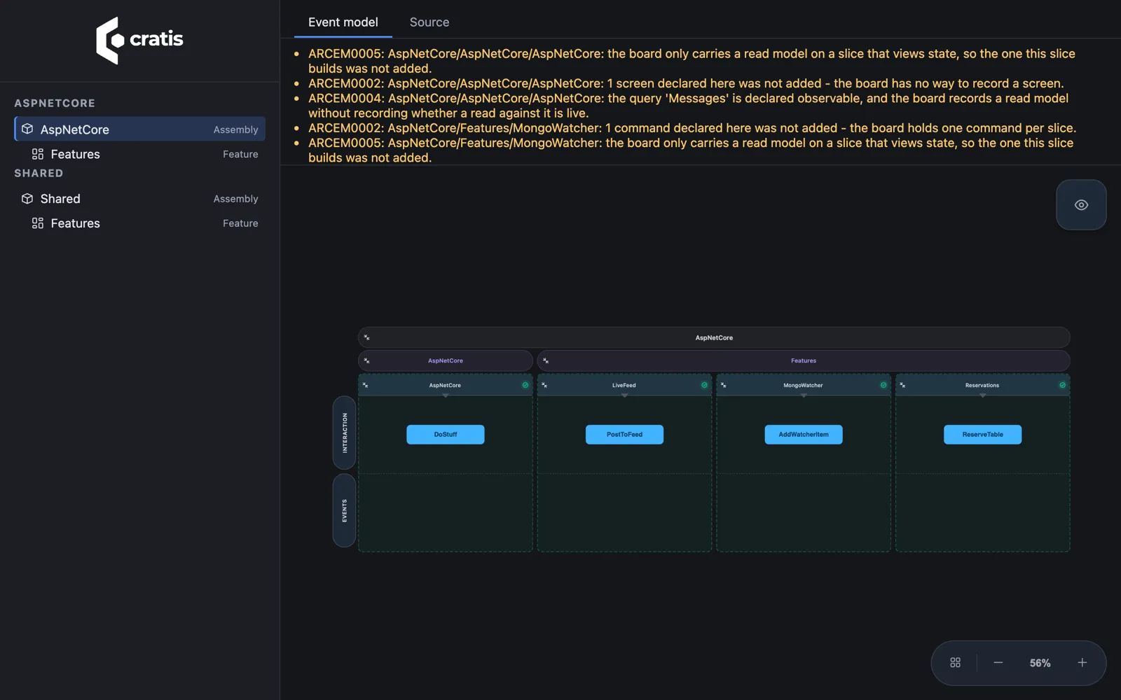Collapse the AspNetCore slice column
Viewport: 1121px width, 700px height.
pyautogui.click(x=365, y=385)
